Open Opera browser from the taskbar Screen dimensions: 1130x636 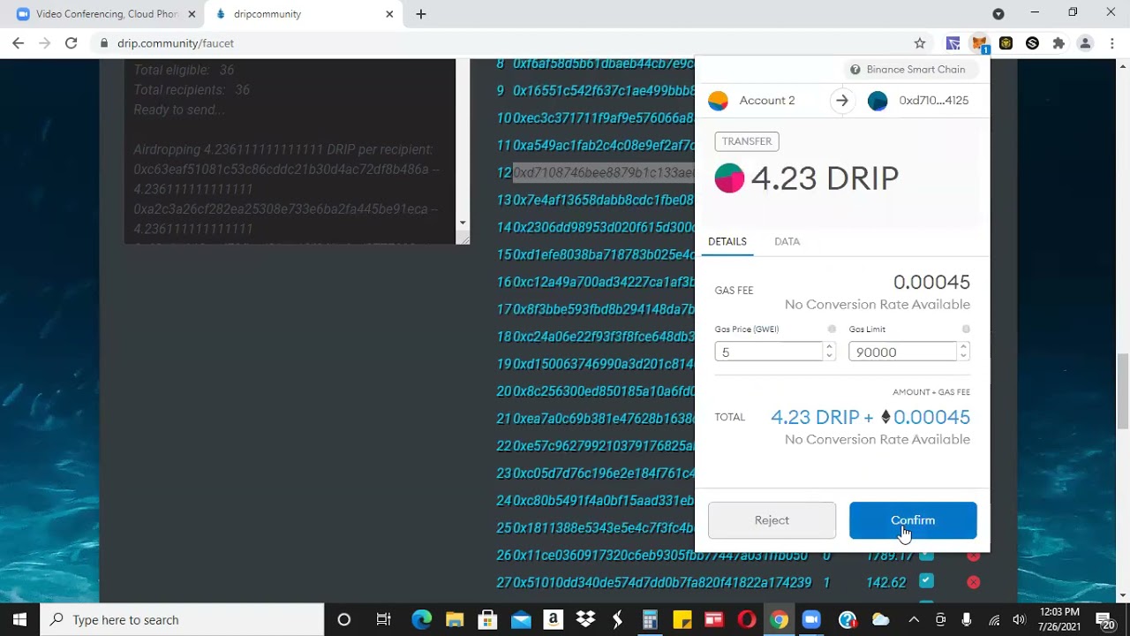tap(747, 620)
